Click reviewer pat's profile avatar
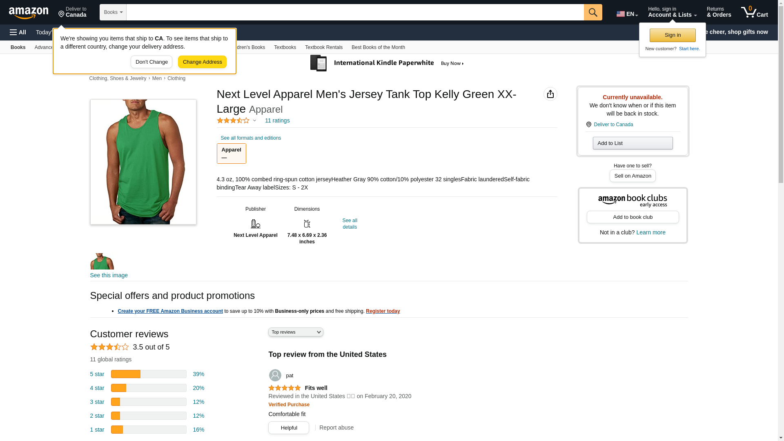 coord(275,375)
